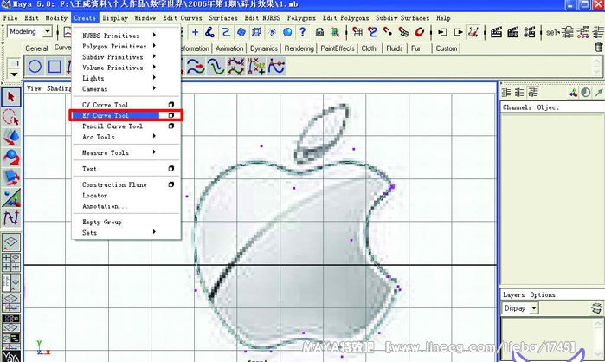
Task: Choose the Move tool cone icon
Action: (10, 137)
